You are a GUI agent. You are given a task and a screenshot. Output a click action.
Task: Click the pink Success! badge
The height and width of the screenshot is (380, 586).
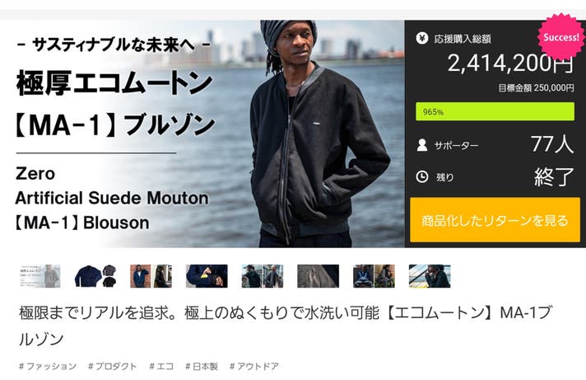pos(561,37)
